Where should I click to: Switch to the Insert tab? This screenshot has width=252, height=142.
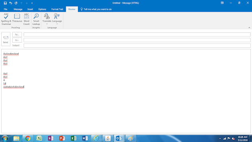pos(30,9)
